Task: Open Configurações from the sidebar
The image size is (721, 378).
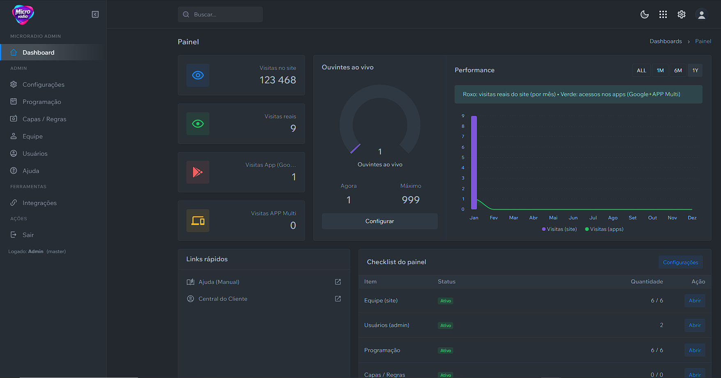Action: tap(43, 85)
